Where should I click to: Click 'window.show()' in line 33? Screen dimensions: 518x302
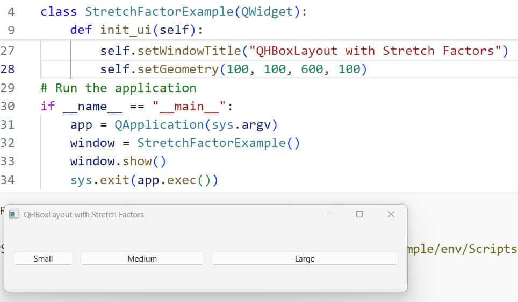click(x=118, y=161)
